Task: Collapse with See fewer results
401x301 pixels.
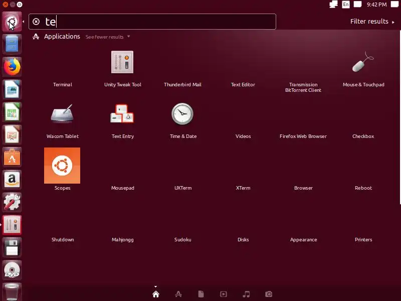Action: tap(108, 37)
